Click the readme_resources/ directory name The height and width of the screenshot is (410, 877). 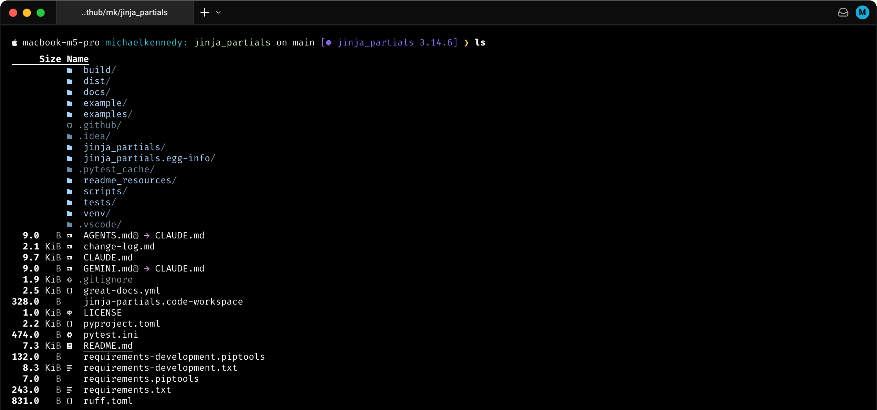coord(130,180)
